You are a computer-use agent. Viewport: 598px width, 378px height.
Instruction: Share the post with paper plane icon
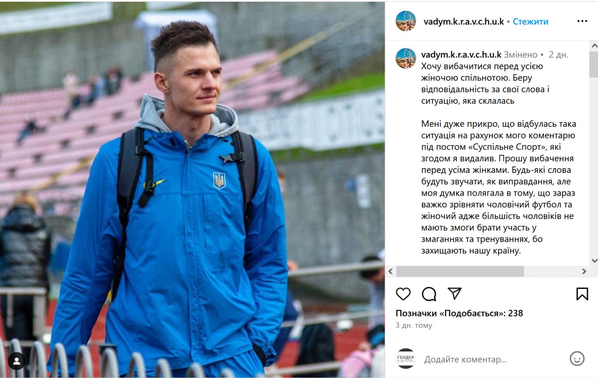455,293
